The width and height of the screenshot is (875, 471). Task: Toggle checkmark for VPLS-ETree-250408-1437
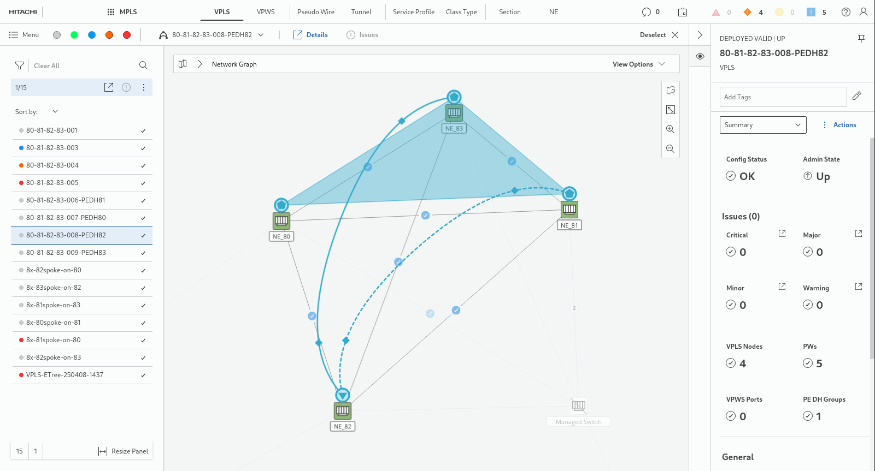coord(143,375)
